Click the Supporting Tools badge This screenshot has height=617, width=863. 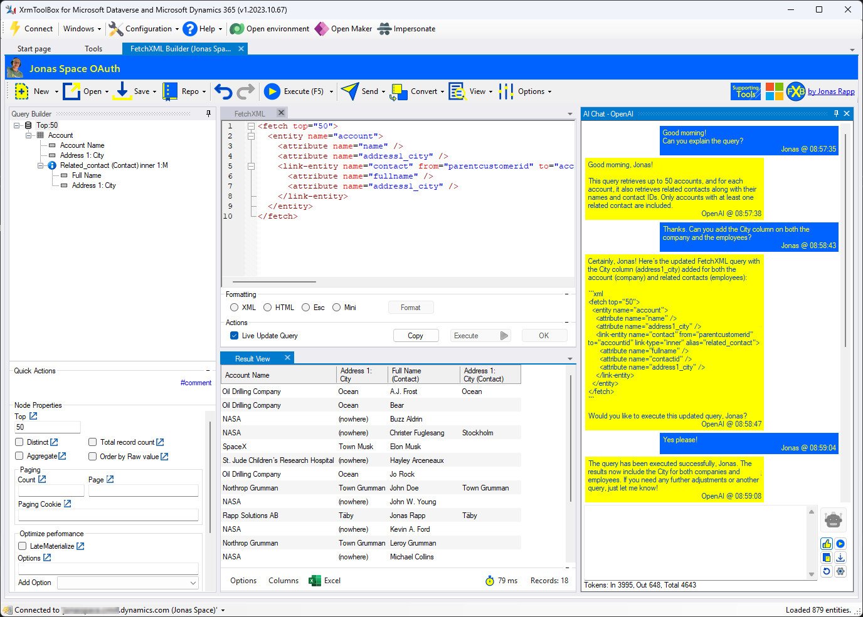point(746,91)
